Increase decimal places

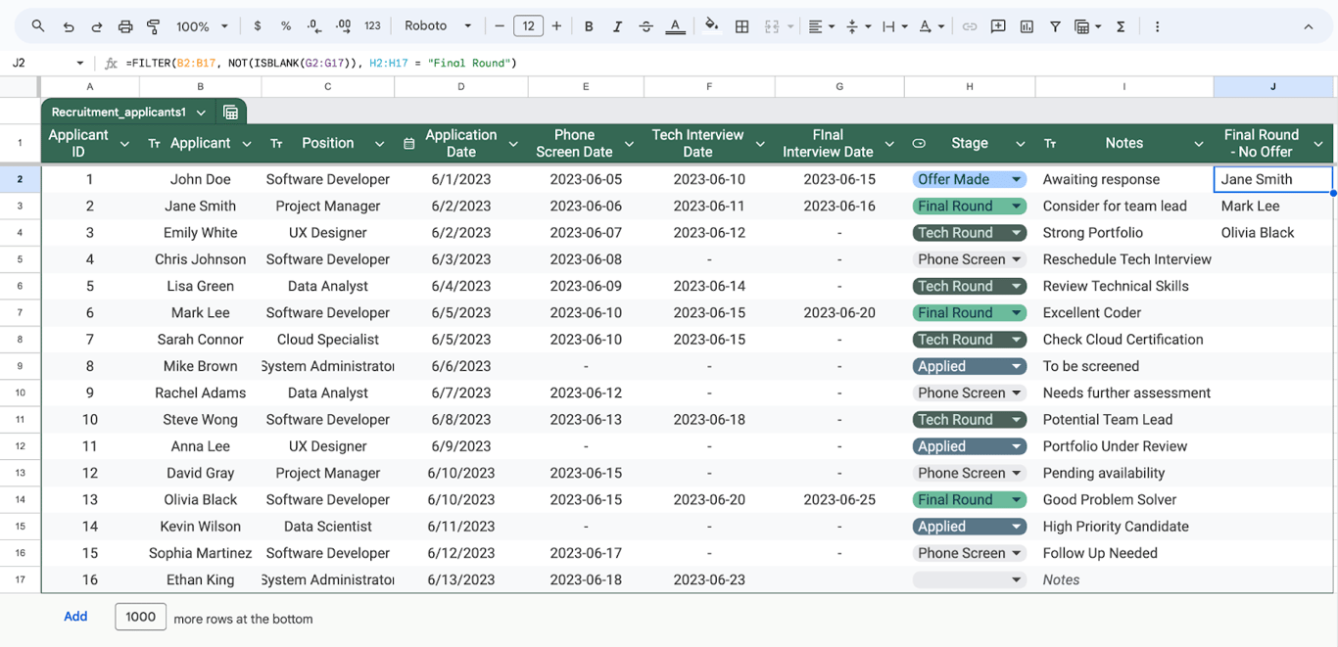pyautogui.click(x=343, y=26)
